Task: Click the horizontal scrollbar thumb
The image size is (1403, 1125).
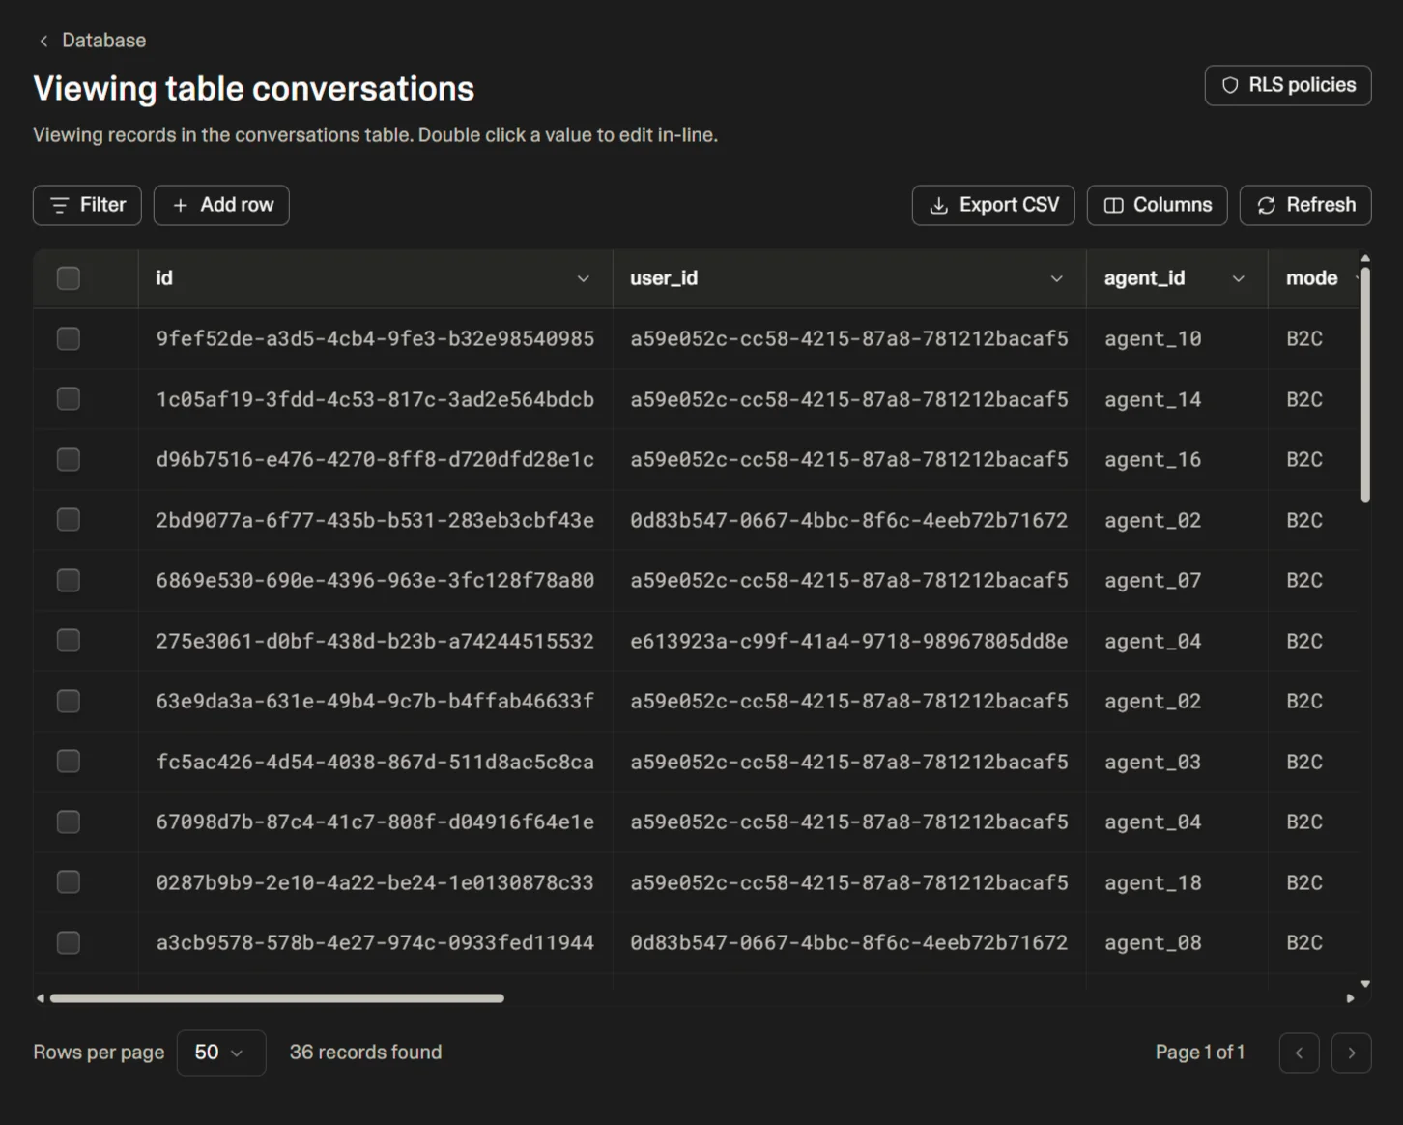Action: point(277,998)
